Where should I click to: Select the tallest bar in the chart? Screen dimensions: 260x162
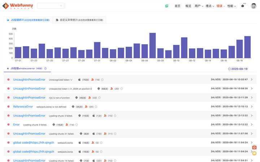(x=152, y=45)
